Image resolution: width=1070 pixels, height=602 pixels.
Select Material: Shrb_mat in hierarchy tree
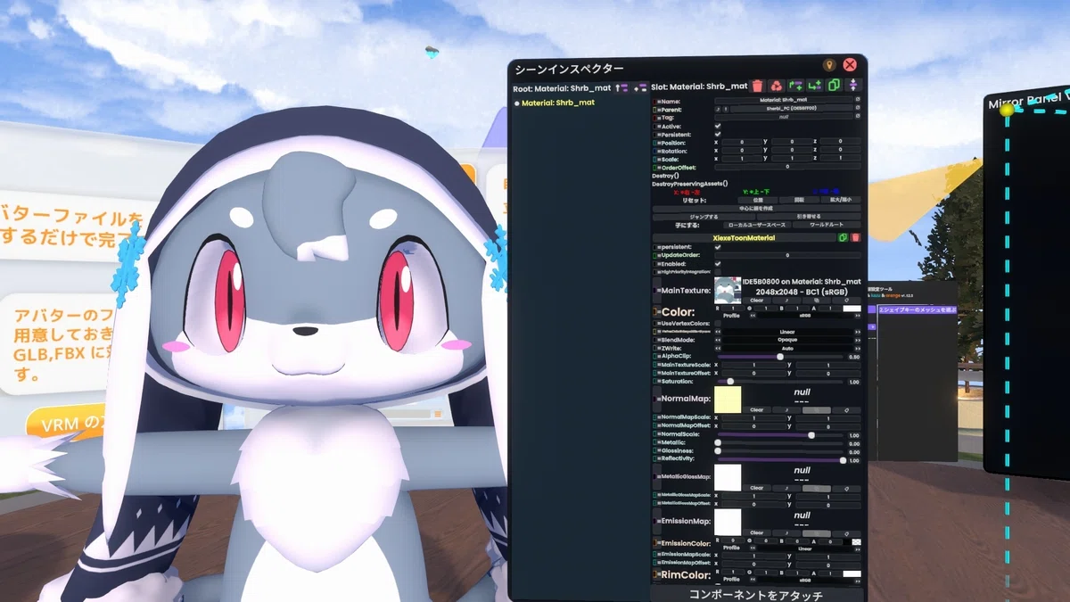[557, 103]
